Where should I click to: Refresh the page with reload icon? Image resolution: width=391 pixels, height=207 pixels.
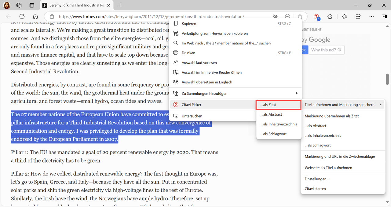pos(22,17)
